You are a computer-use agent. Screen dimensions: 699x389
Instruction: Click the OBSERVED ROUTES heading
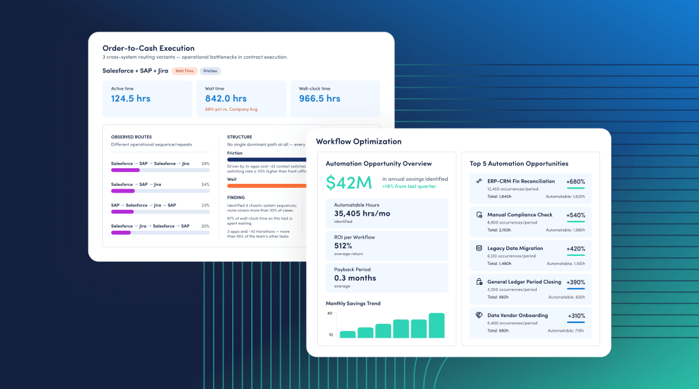[x=131, y=136]
